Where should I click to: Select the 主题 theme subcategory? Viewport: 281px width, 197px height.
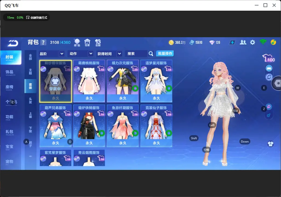30,71
